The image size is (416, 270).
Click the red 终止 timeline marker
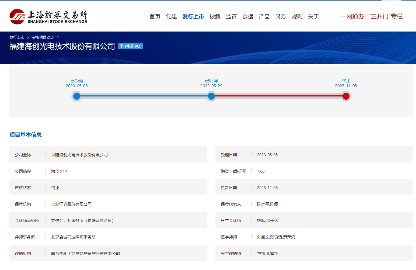346,96
